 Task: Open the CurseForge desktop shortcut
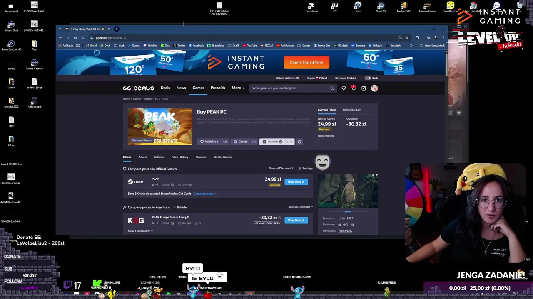coord(311,7)
